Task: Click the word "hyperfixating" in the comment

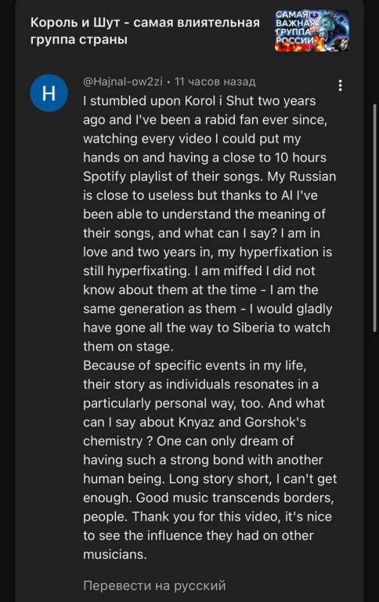Action: point(149,271)
